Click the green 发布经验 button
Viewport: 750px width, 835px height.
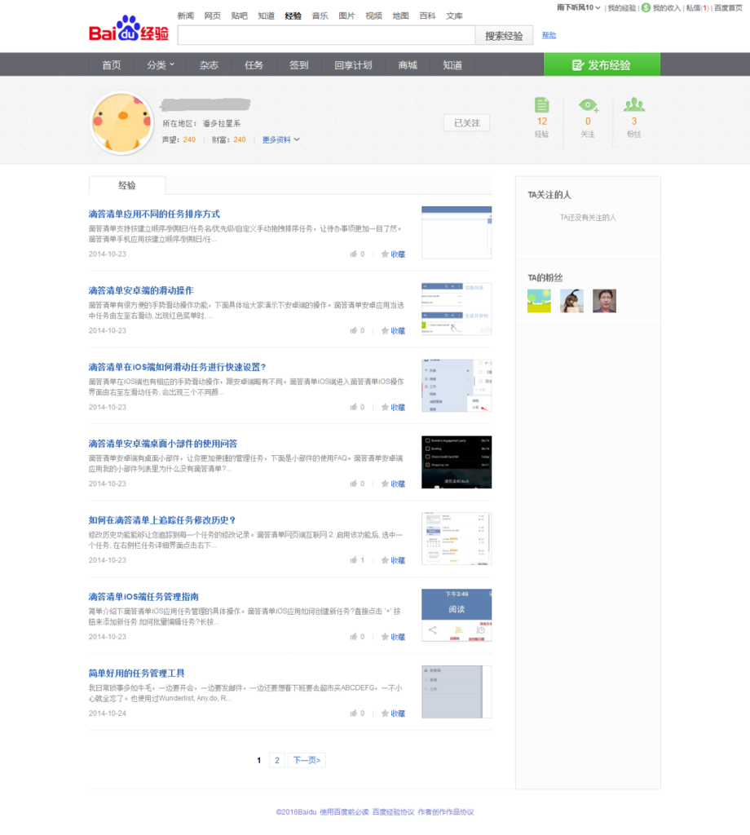point(602,64)
